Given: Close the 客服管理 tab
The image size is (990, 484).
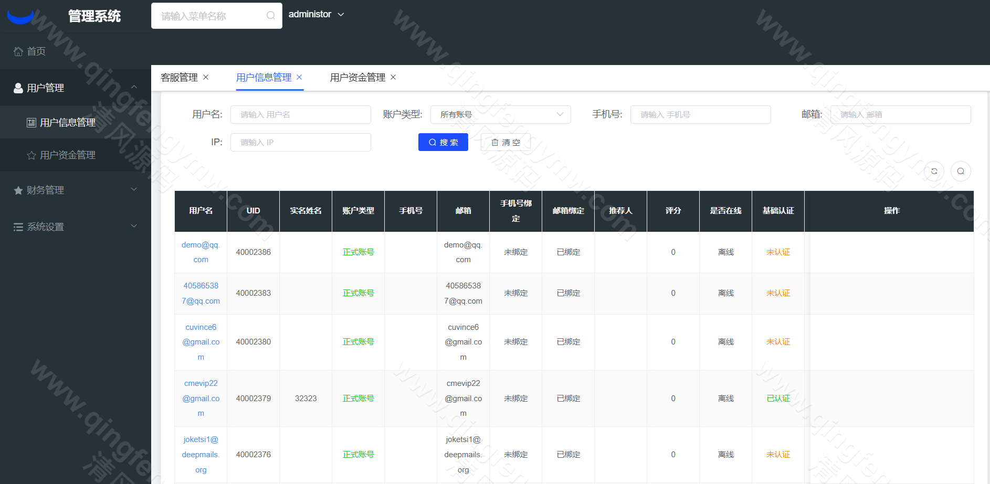Looking at the screenshot, I should point(206,77).
